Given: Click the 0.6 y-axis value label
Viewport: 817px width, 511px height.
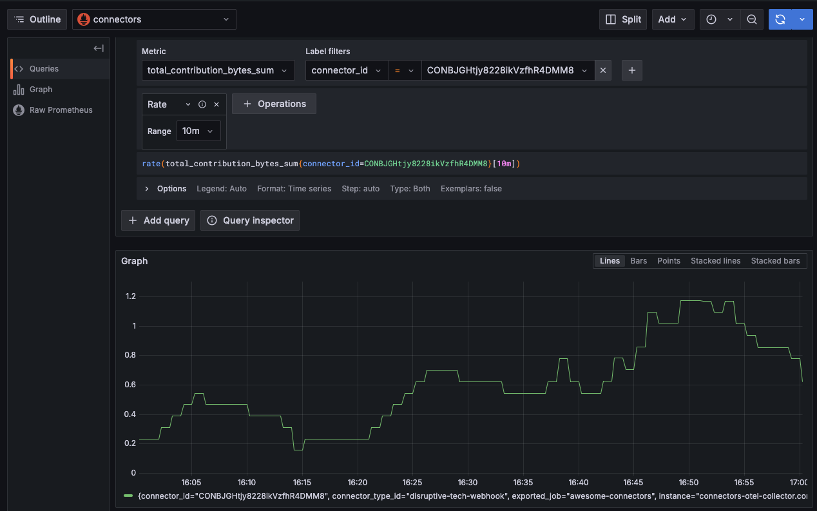Looking at the screenshot, I should tap(131, 385).
